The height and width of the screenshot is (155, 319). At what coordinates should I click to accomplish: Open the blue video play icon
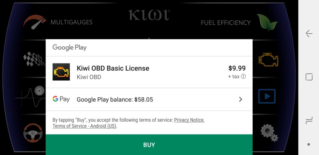pyautogui.click(x=267, y=96)
